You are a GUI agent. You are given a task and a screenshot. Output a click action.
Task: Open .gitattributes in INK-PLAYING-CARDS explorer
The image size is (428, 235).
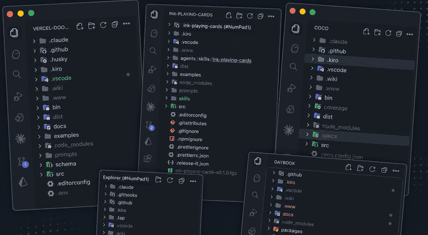193,123
